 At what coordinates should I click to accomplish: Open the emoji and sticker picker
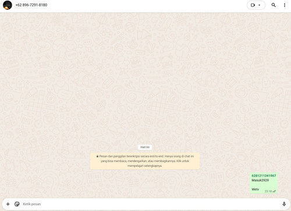(x=17, y=204)
